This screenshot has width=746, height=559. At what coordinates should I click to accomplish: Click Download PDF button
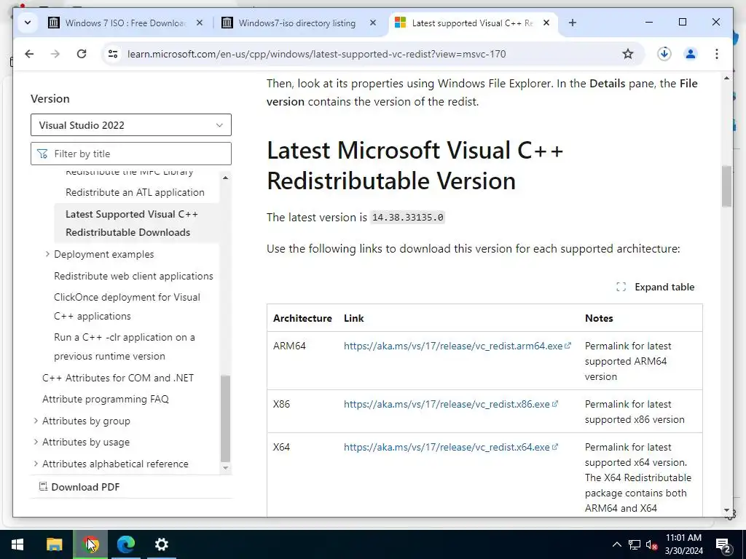(79, 487)
